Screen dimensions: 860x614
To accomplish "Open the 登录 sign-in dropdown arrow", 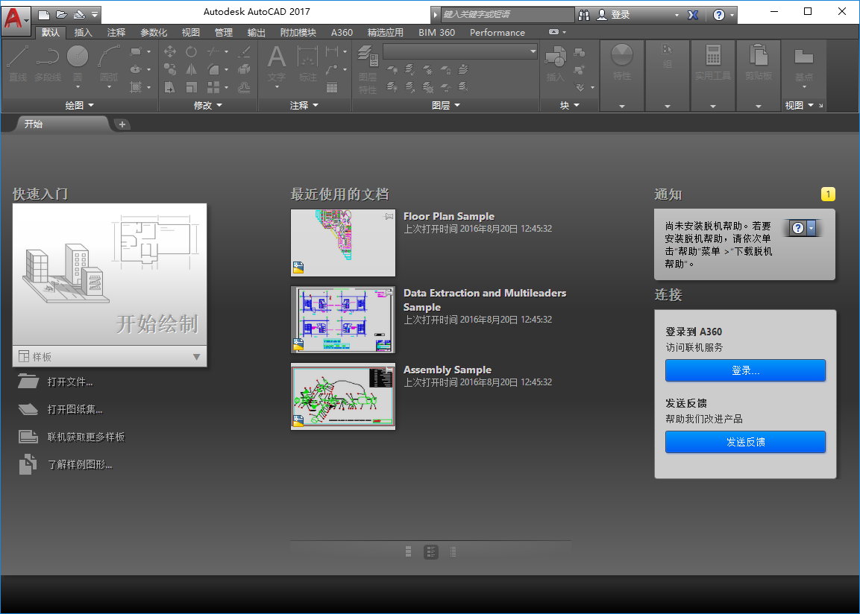I will click(x=677, y=16).
